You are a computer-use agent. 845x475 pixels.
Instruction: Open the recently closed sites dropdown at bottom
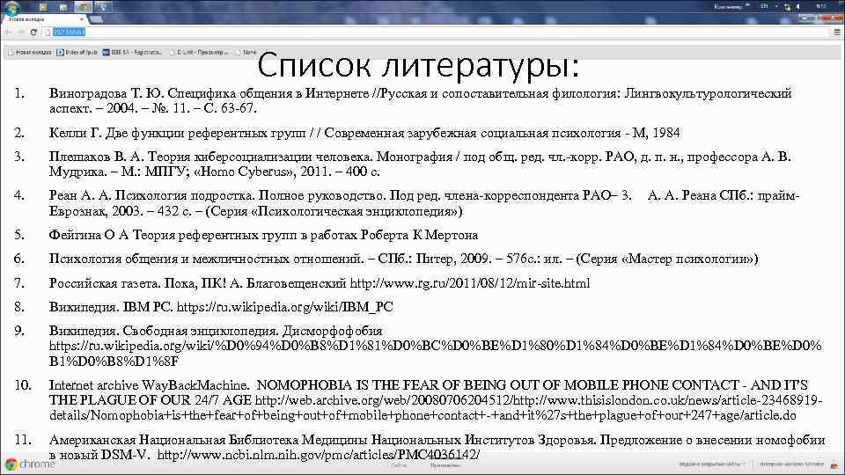tap(712, 464)
